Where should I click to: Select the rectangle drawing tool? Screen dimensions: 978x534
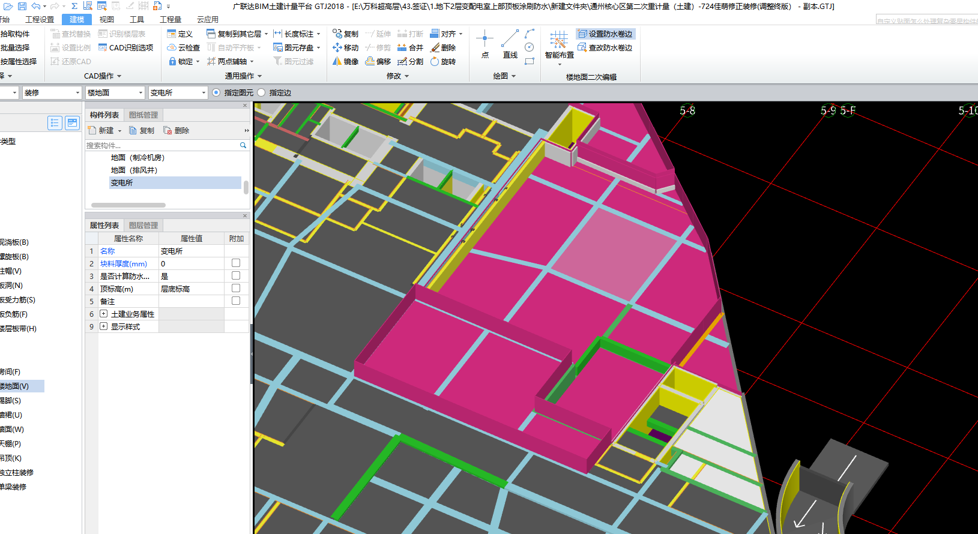tap(530, 61)
